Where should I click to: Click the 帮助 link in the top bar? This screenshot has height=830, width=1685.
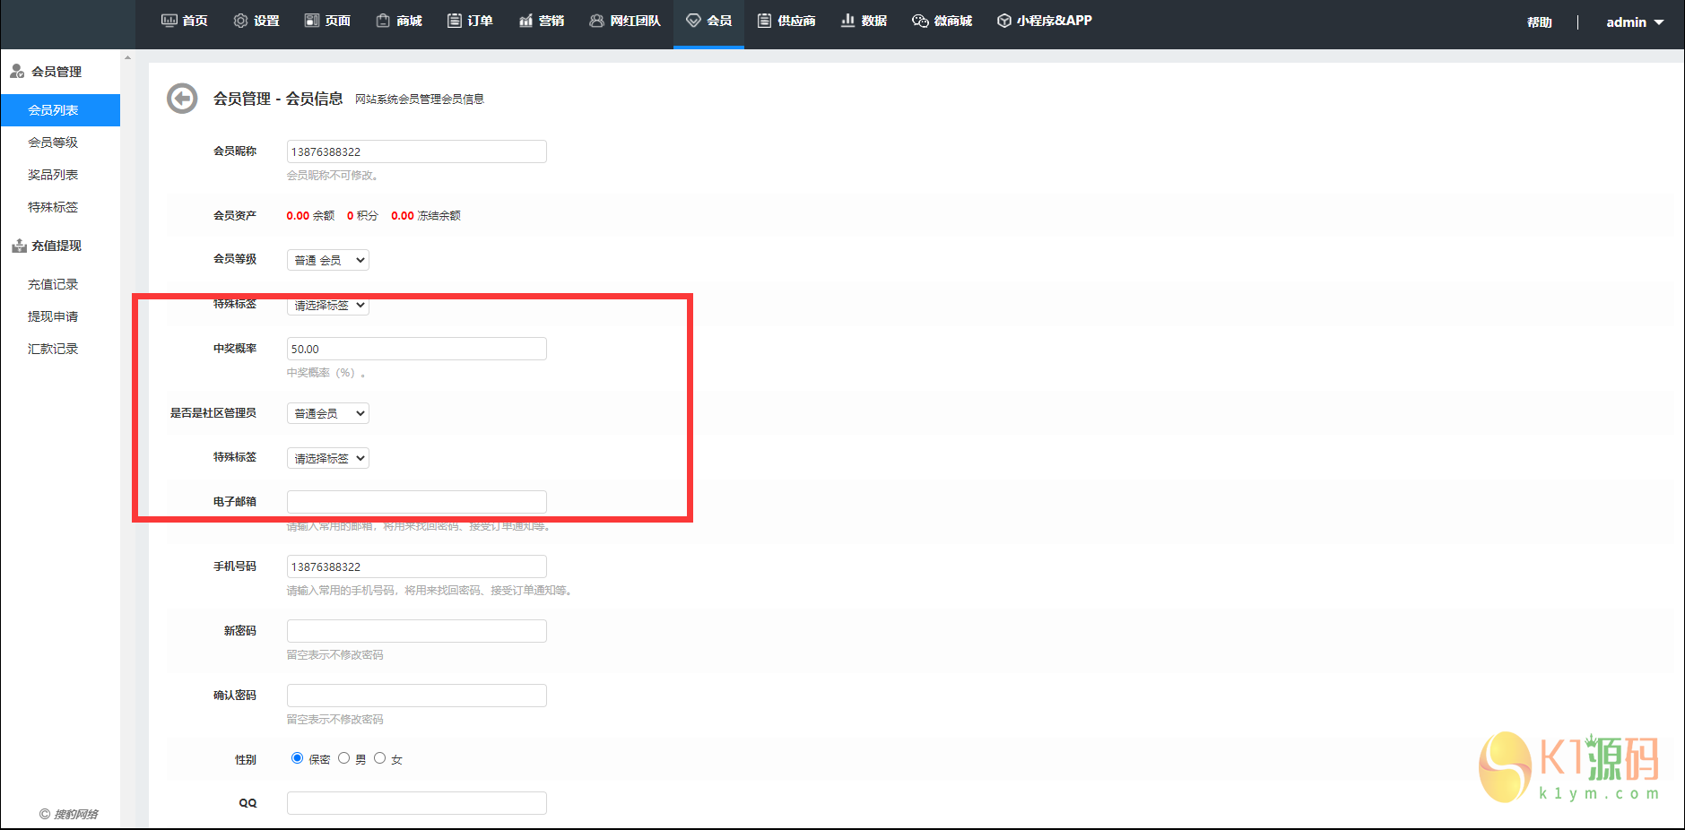pos(1540,22)
